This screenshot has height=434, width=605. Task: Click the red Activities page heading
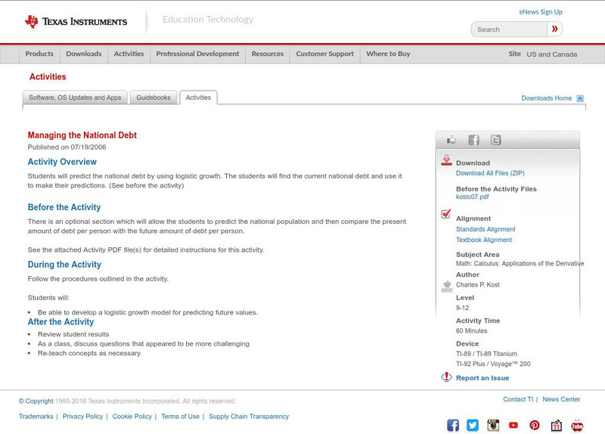48,77
